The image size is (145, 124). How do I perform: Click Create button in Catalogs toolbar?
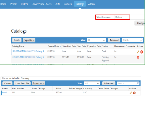pos(17,40)
